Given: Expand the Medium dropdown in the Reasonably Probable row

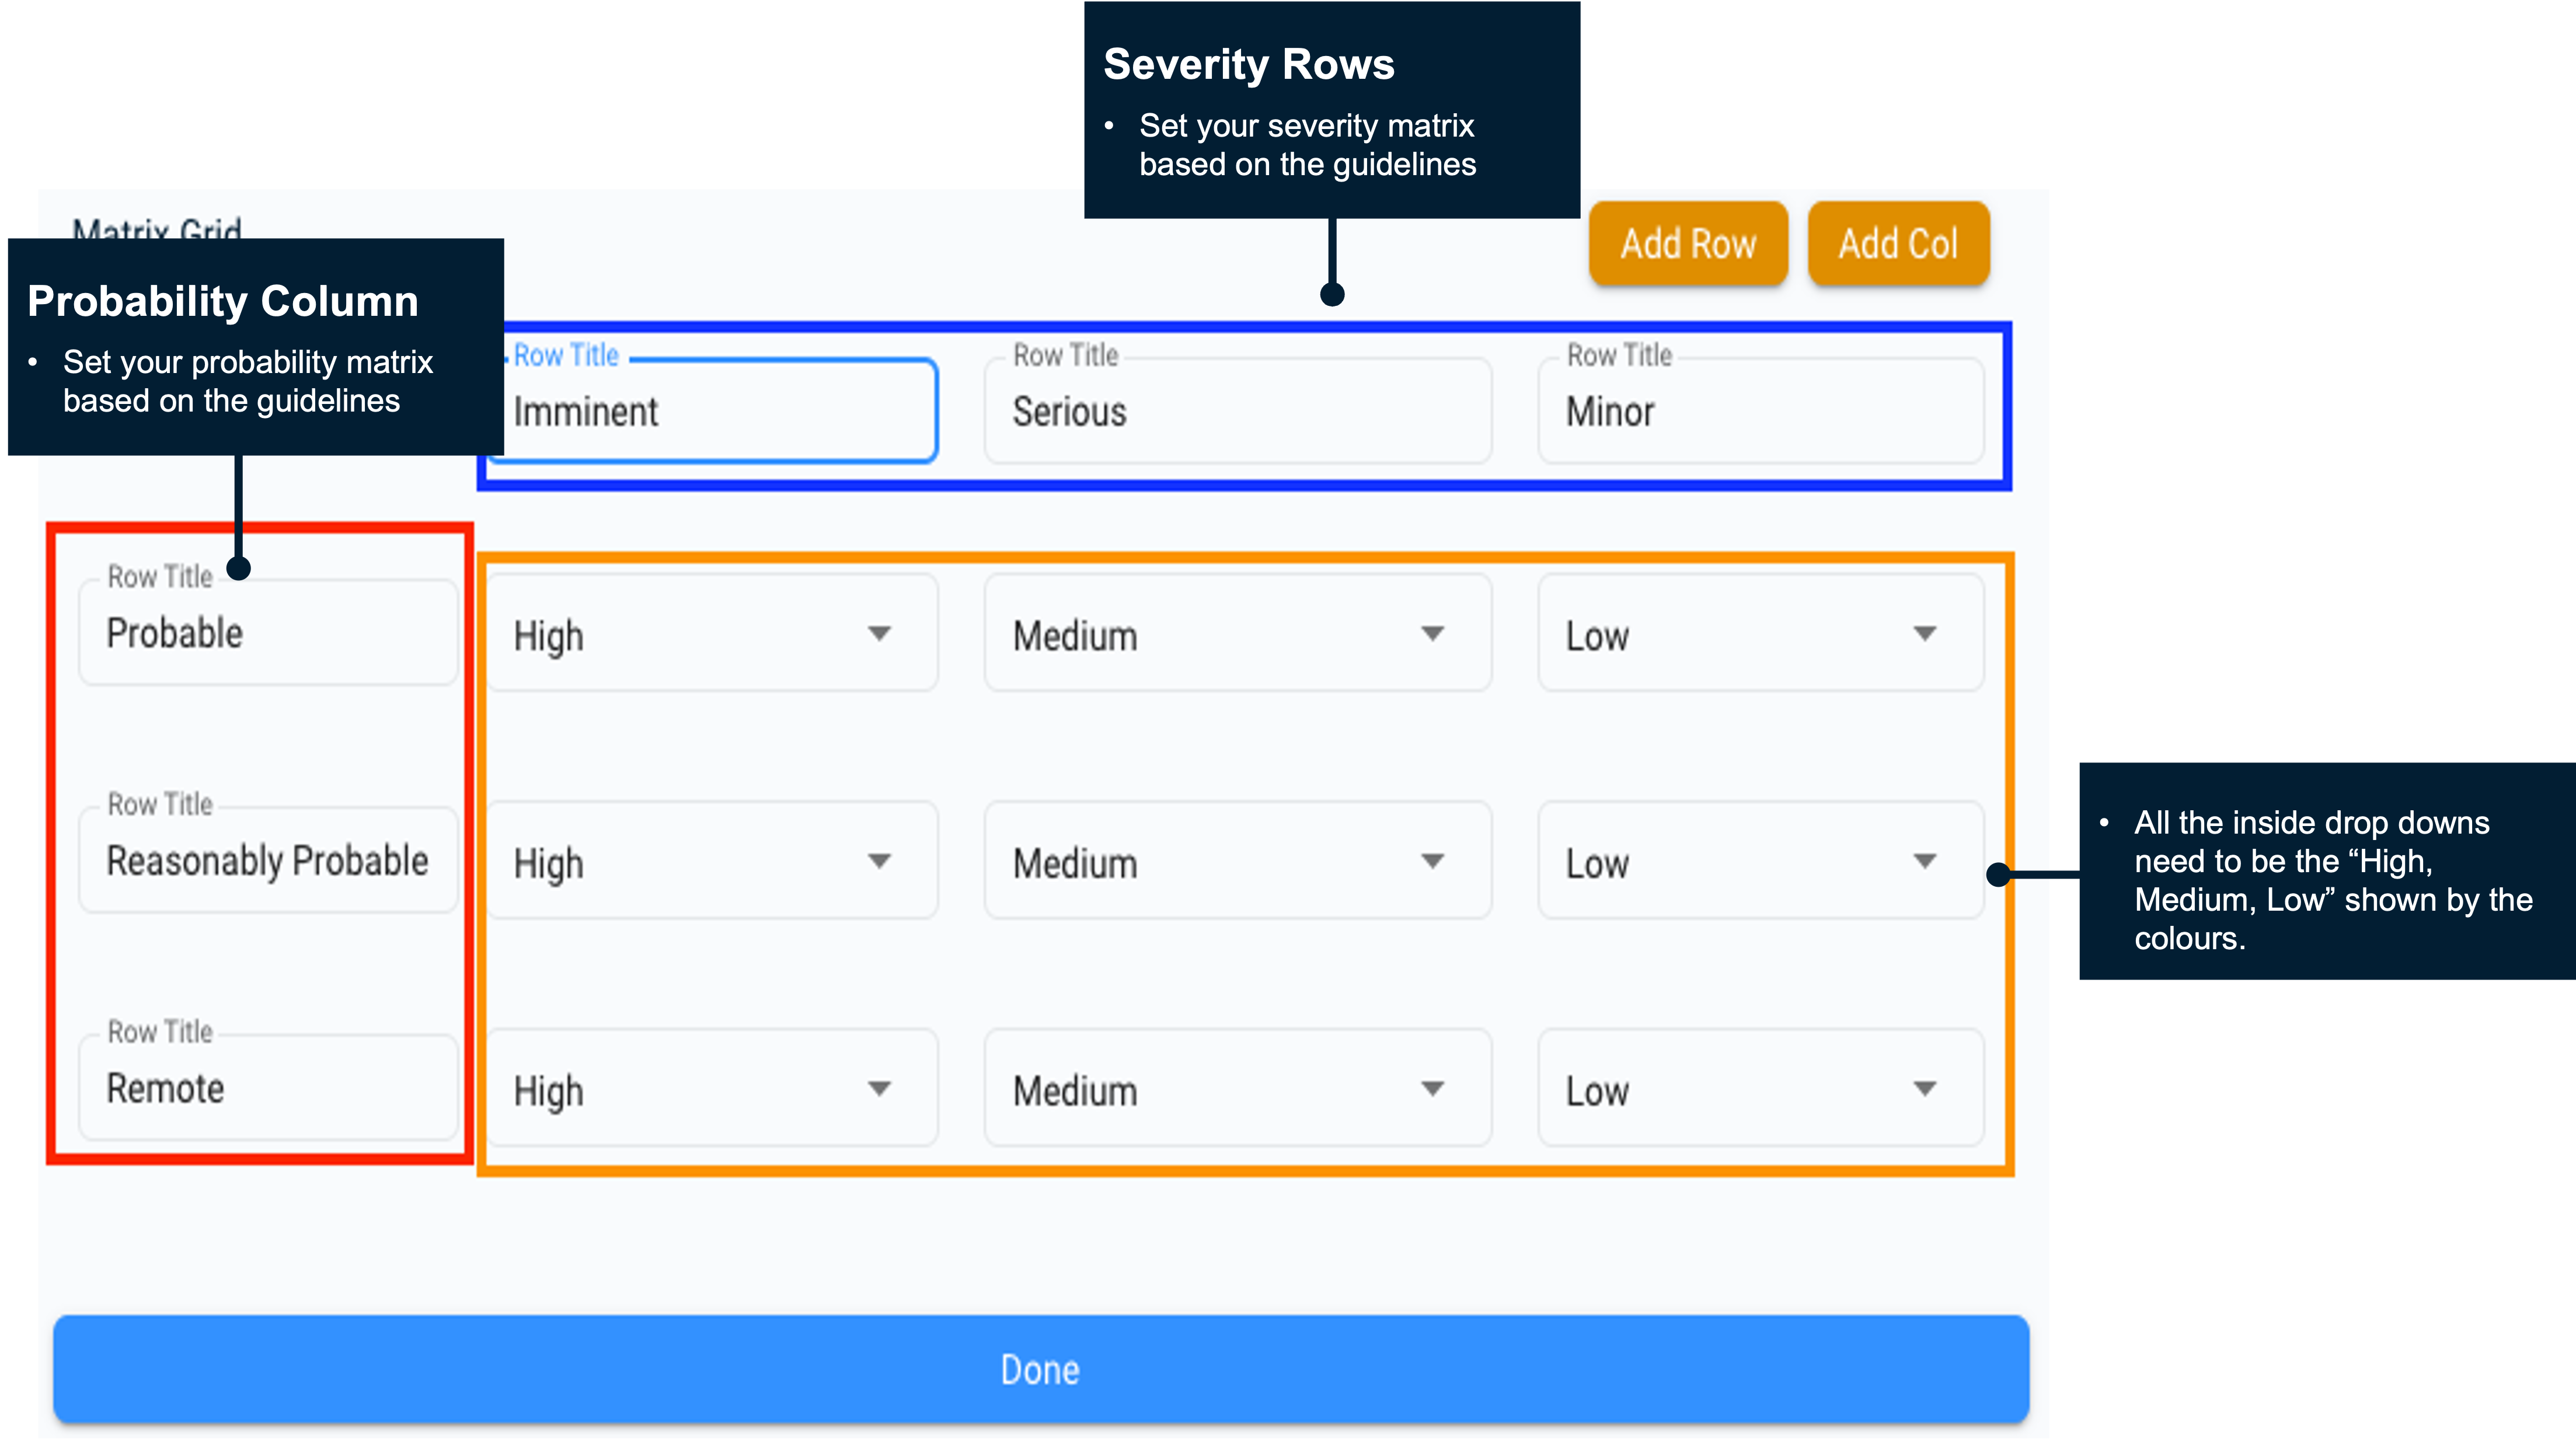Looking at the screenshot, I should pos(1237,861).
